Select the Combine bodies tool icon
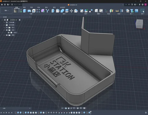Viewport: 148px width, 115px height. (62, 11)
